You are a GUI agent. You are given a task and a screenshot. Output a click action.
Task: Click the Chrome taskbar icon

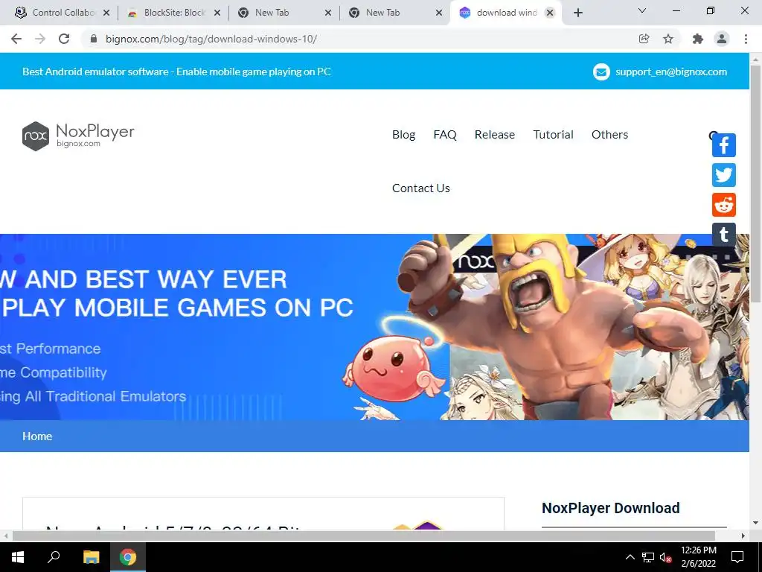click(128, 557)
